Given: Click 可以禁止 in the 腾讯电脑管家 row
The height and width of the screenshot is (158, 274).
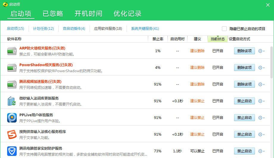Looking at the screenshot, I should [x=197, y=151].
